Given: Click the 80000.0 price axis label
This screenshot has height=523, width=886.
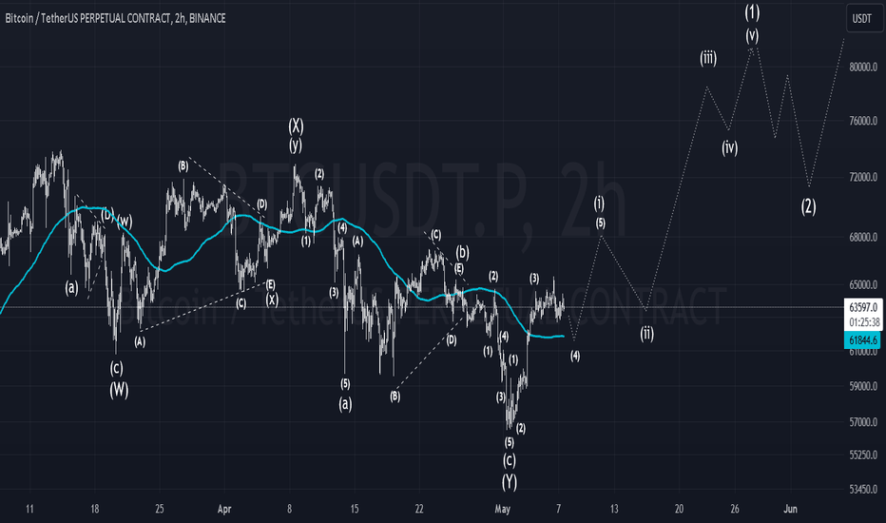Looking at the screenshot, I should 863,67.
